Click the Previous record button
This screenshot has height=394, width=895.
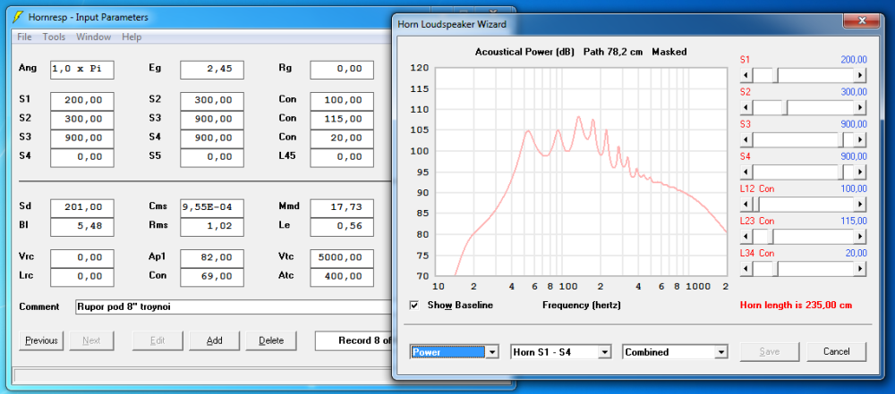[x=41, y=340]
